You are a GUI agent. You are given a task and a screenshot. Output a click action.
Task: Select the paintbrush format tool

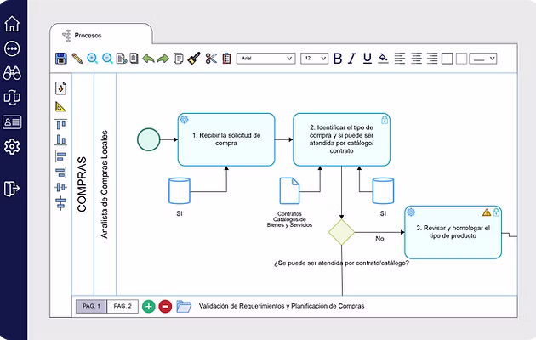pyautogui.click(x=195, y=59)
